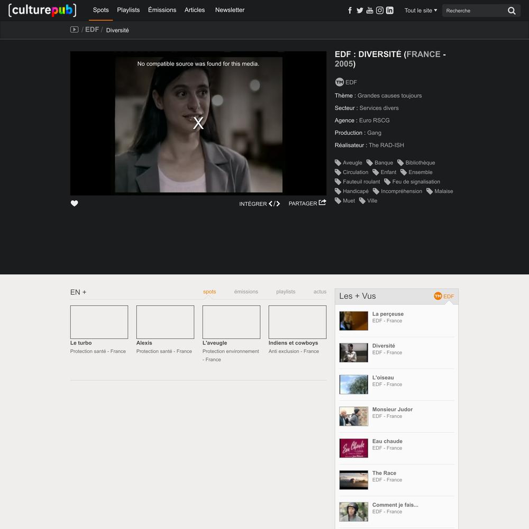
Task: Open the L'aveugle spot thumbnail
Action: coord(232,322)
